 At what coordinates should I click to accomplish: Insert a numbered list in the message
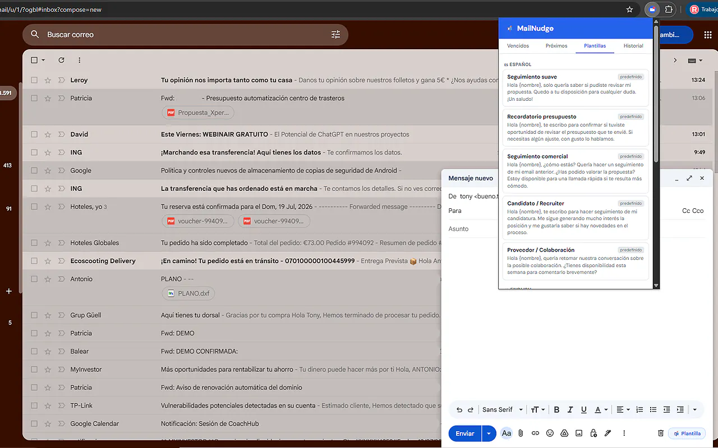(639, 410)
